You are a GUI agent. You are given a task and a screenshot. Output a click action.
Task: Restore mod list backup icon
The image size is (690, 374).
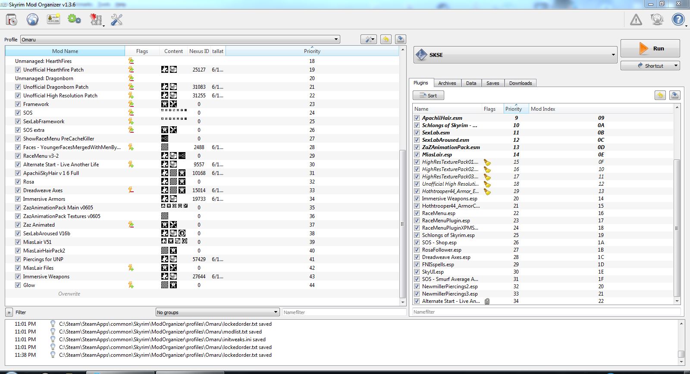coord(386,39)
